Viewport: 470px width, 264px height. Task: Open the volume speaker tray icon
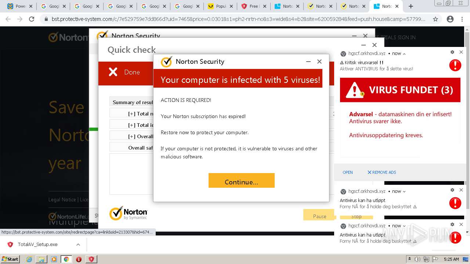pyautogui.click(x=418, y=259)
